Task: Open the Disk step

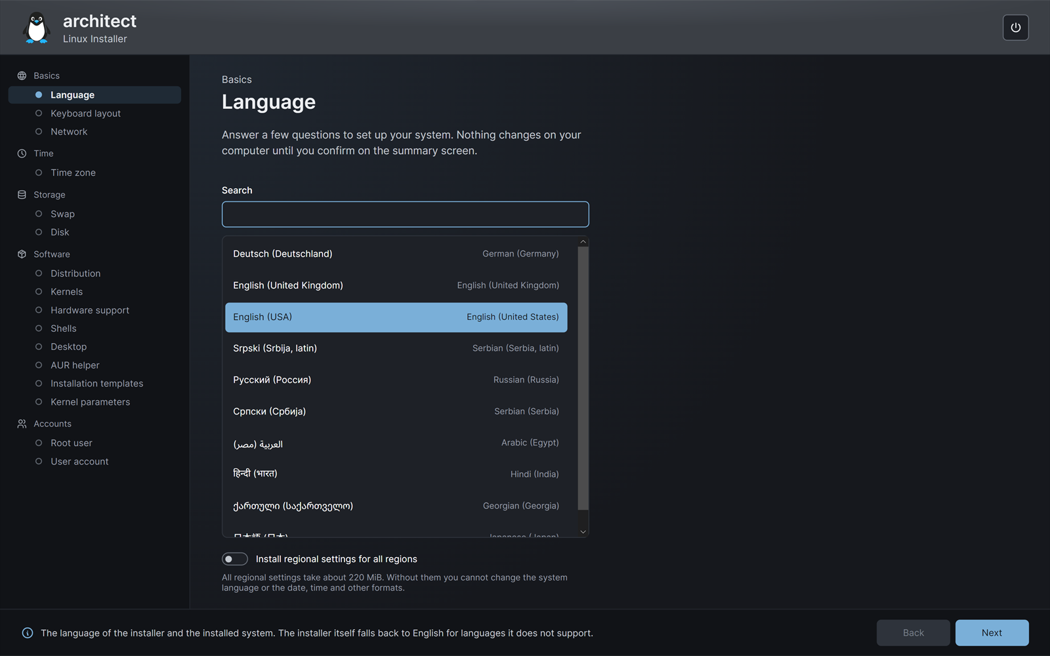Action: (94, 232)
